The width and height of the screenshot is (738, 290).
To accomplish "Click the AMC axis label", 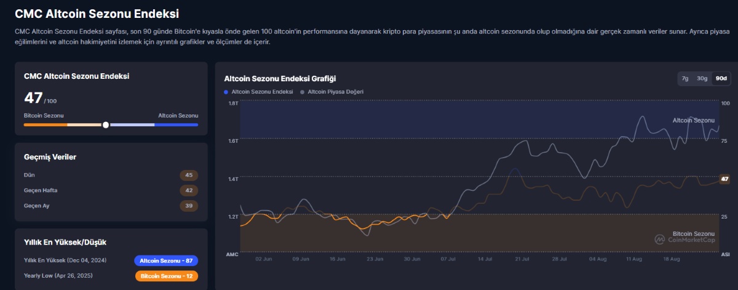I will click(232, 254).
